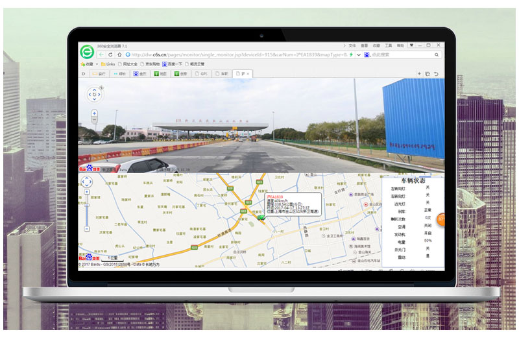The image size is (519, 347).
Task: Open a new tab with plus icon
Action: [419, 74]
